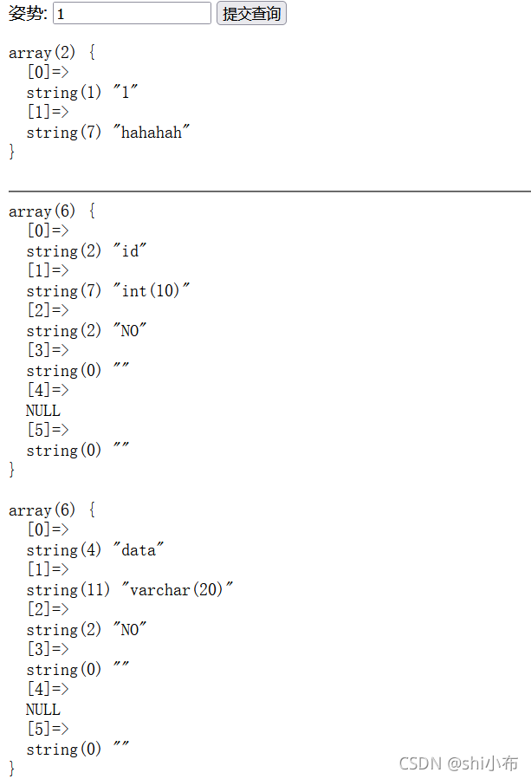Click string(7) label before int(10)

tap(63, 290)
